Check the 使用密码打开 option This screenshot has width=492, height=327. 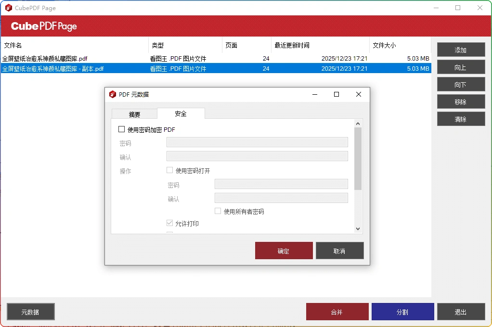point(170,169)
